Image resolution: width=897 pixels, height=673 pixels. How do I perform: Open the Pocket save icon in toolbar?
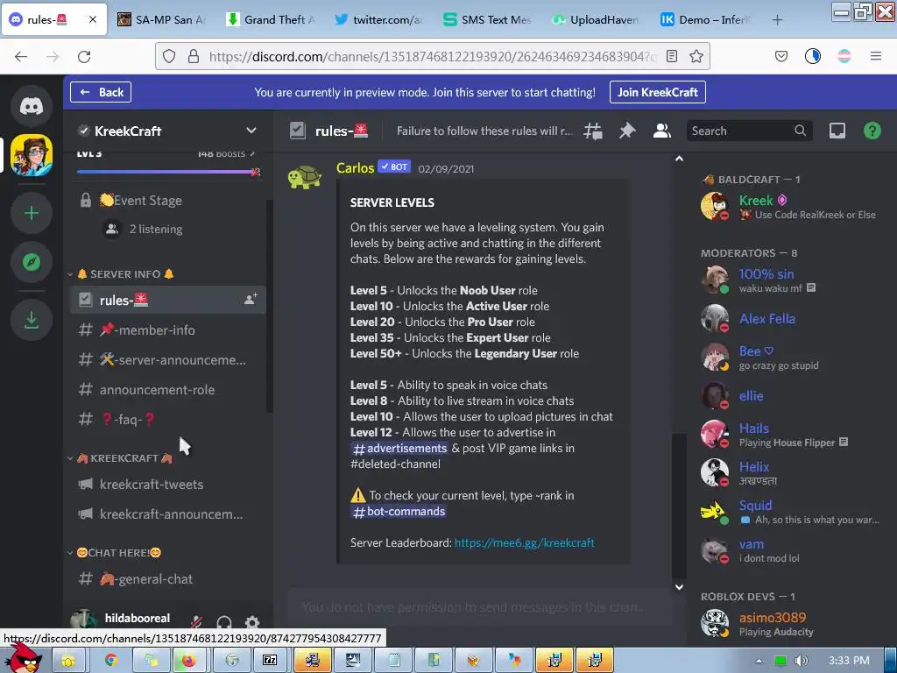pyautogui.click(x=780, y=56)
